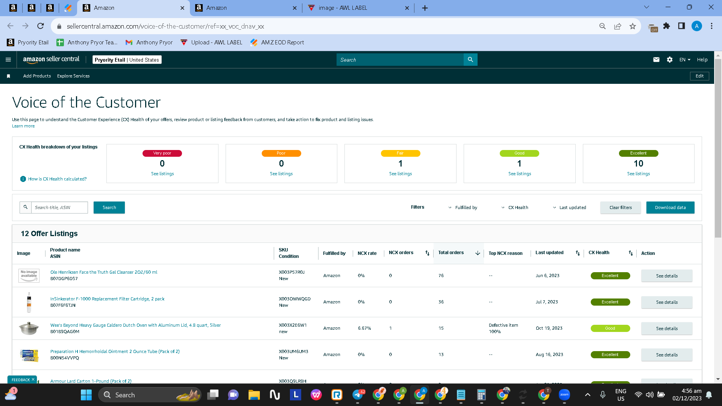This screenshot has width=722, height=406.
Task: Open the AMZ EOD Report bookmark
Action: point(277,42)
